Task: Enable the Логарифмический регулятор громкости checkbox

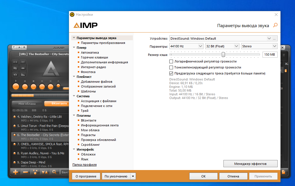Action: pyautogui.click(x=171, y=61)
